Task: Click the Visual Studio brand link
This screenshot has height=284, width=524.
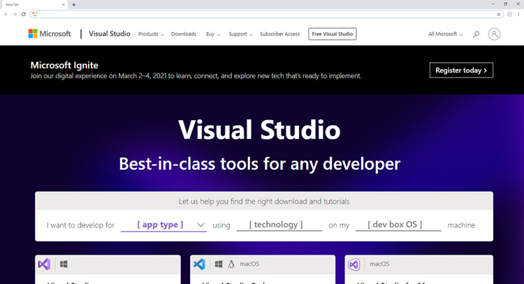Action: 109,33
